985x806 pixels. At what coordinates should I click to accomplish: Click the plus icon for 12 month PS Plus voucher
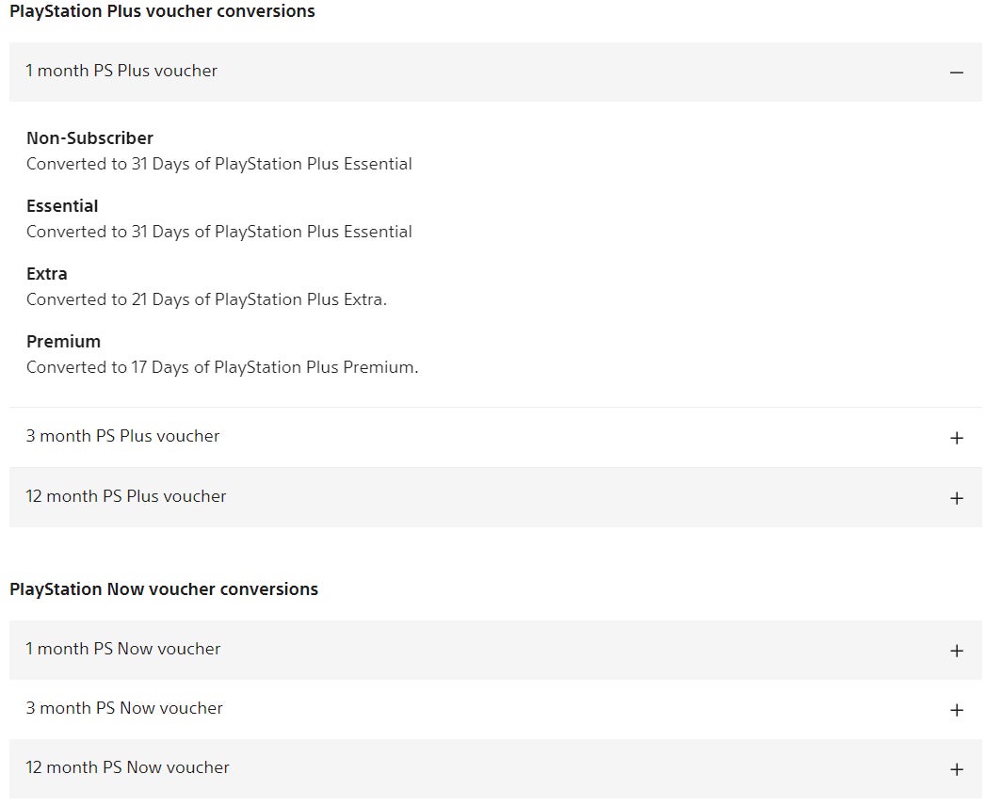(957, 498)
